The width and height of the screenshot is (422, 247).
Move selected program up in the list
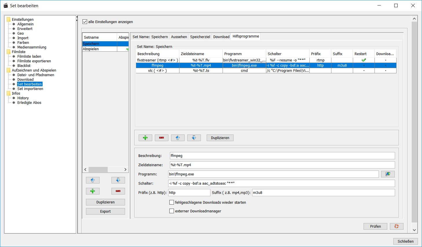pos(178,138)
